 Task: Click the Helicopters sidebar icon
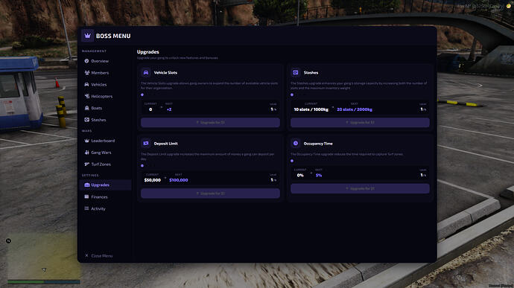click(x=86, y=96)
